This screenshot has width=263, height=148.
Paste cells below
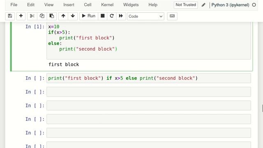52,16
